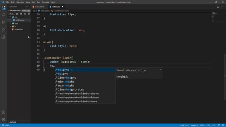Click the Refresh Explorer icon

click(25, 14)
